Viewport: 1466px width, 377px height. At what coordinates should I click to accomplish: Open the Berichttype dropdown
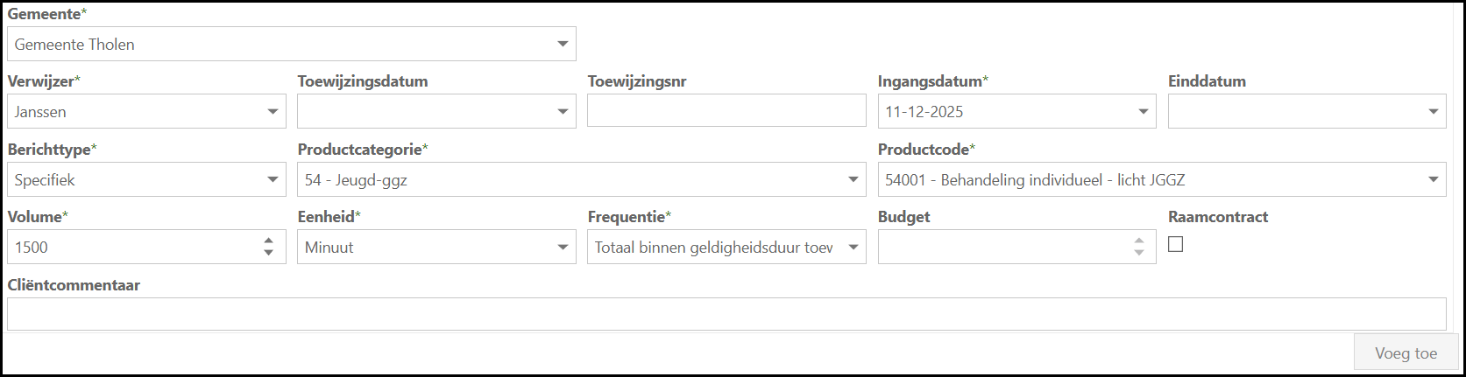(273, 180)
